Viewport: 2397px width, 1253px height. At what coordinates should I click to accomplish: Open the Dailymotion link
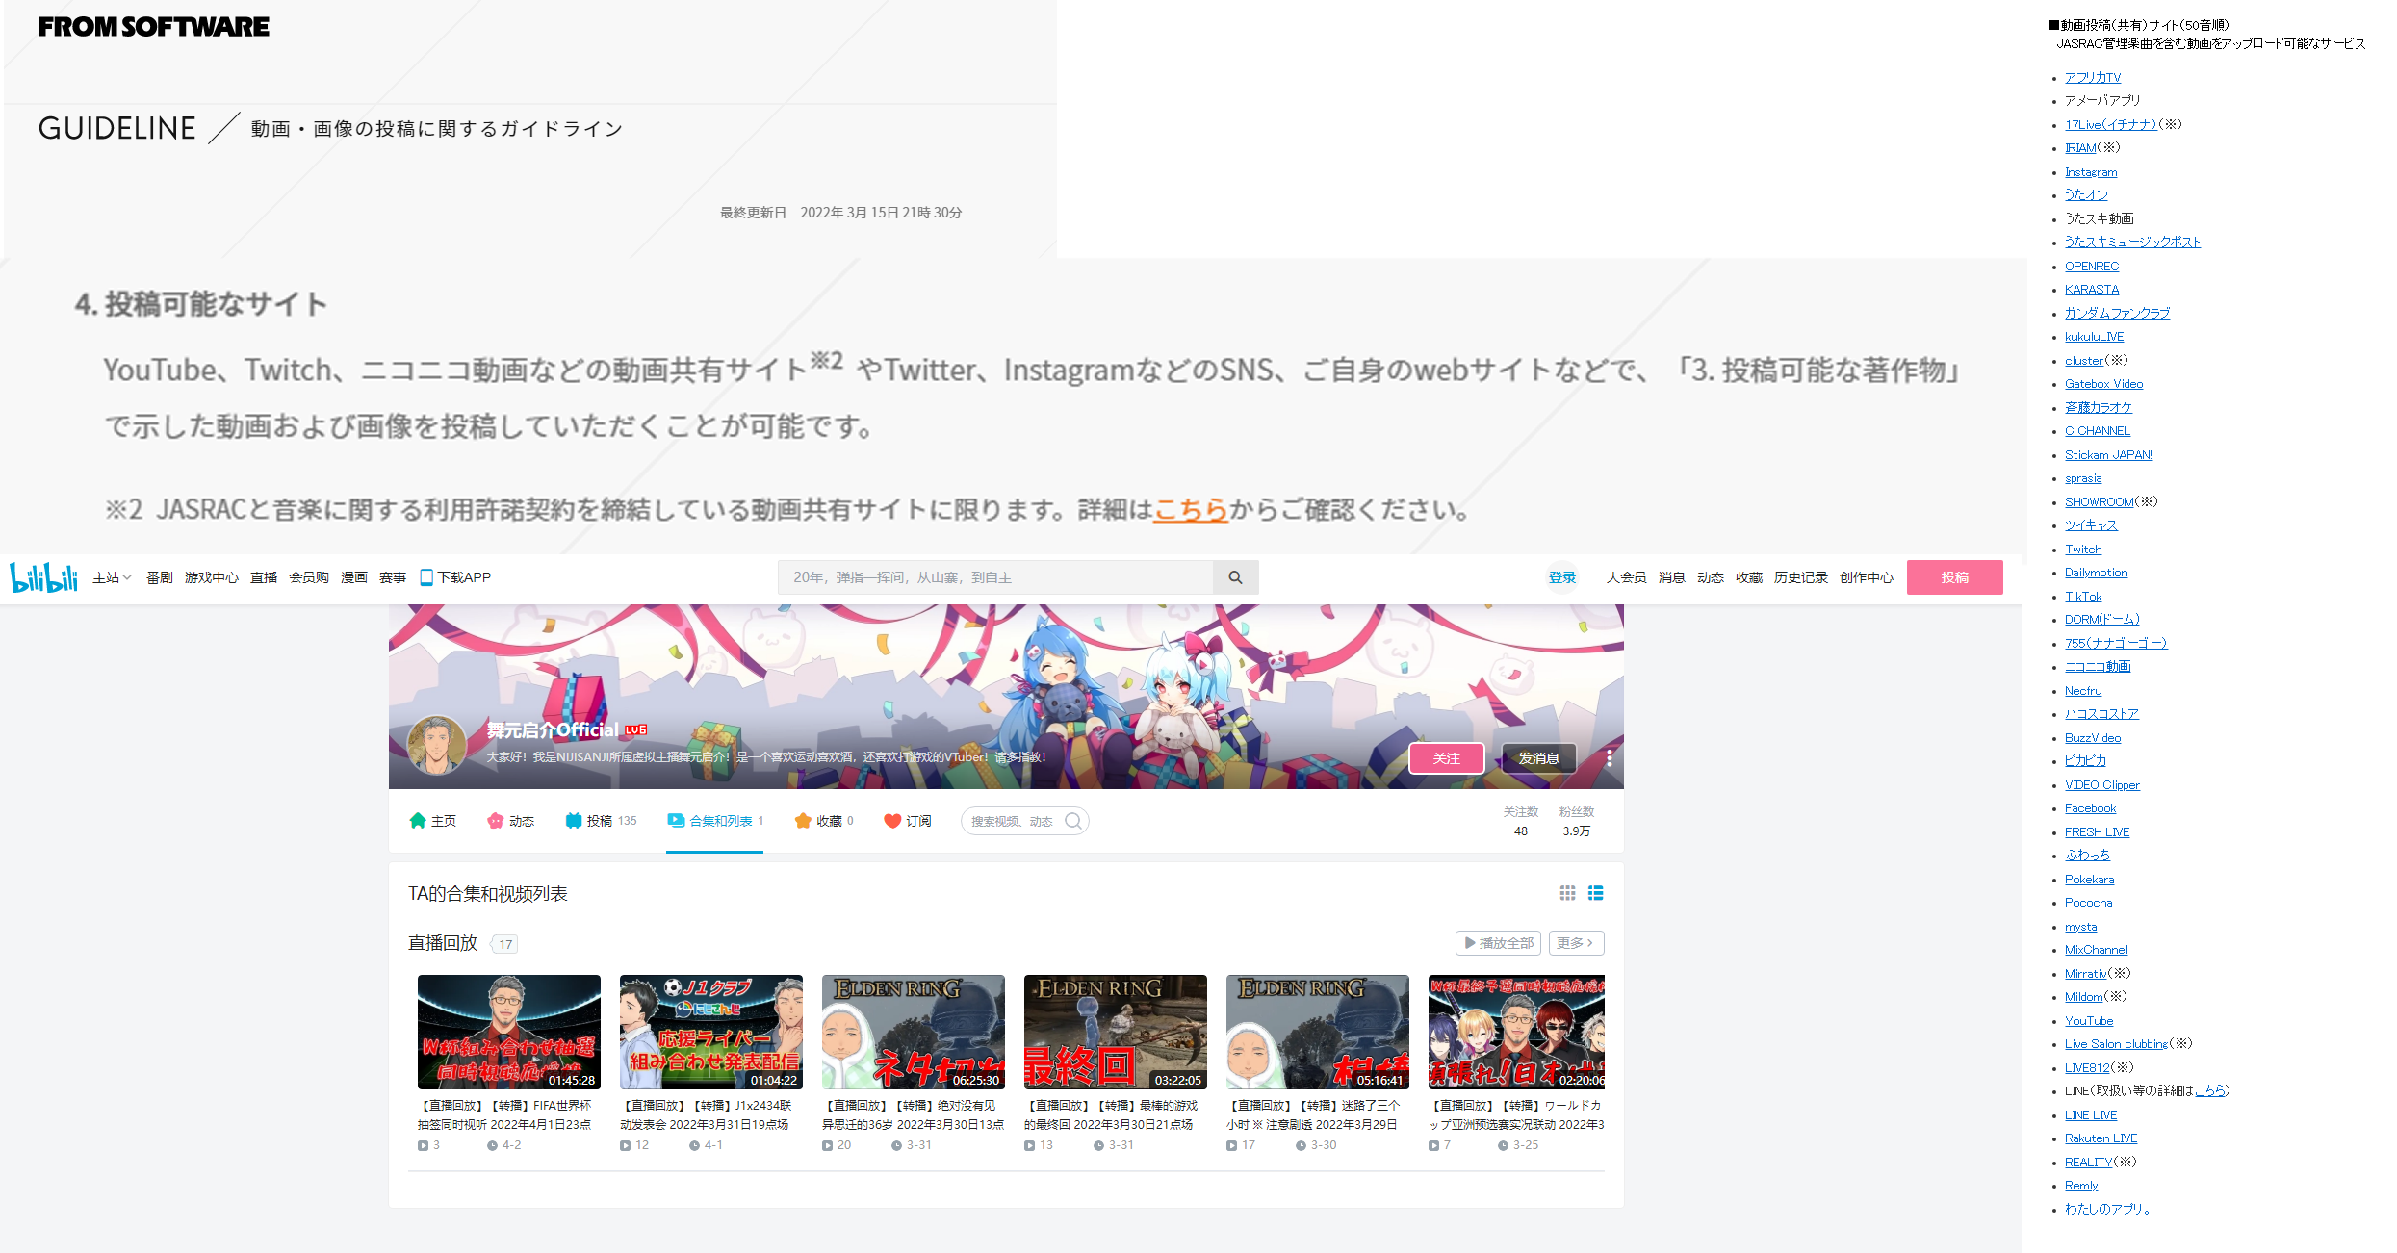pyautogui.click(x=2096, y=573)
